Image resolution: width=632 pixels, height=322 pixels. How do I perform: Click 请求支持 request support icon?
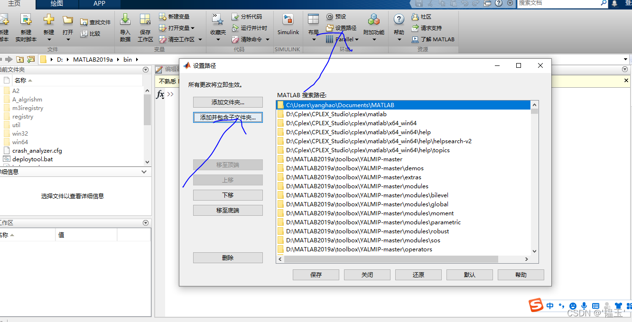(415, 28)
